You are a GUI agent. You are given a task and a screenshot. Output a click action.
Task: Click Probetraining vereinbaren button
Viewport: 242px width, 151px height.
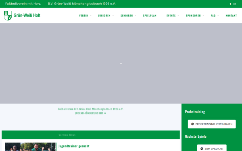[212, 124]
